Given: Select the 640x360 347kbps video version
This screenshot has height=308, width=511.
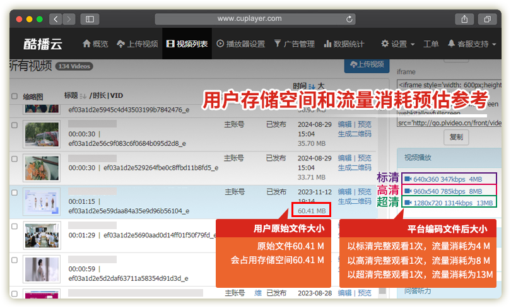Looking at the screenshot, I should [443, 179].
